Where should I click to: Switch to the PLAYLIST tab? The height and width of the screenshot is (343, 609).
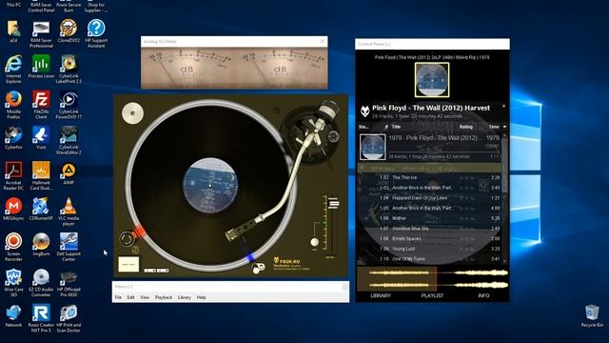(432, 295)
